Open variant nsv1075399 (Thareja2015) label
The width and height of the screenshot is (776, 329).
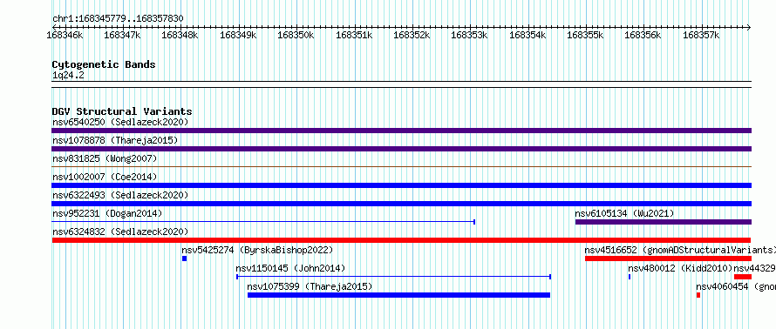pyautogui.click(x=310, y=286)
